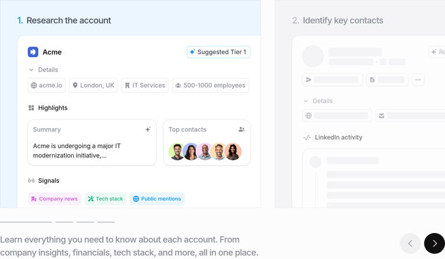Select the Public mentions signal tag
445x259 pixels.
coord(157,199)
